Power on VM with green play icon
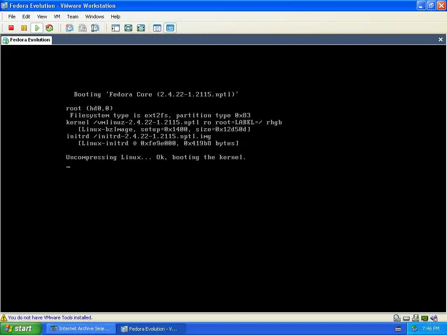 pos(37,28)
